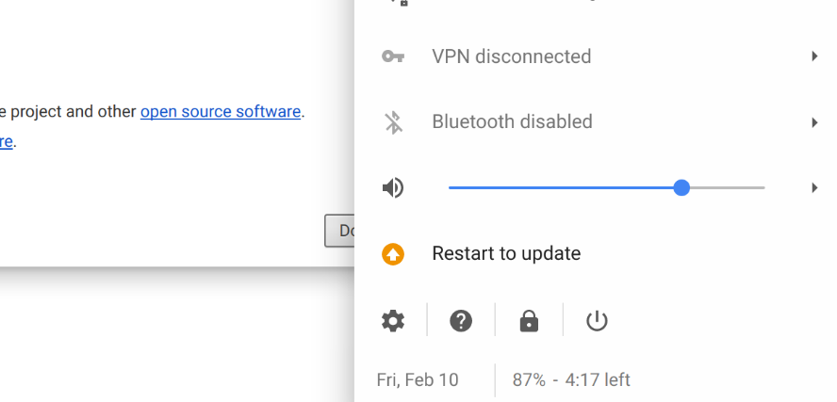Expand the VPN submenu arrow
Screen dimensions: 837x402
click(814, 56)
